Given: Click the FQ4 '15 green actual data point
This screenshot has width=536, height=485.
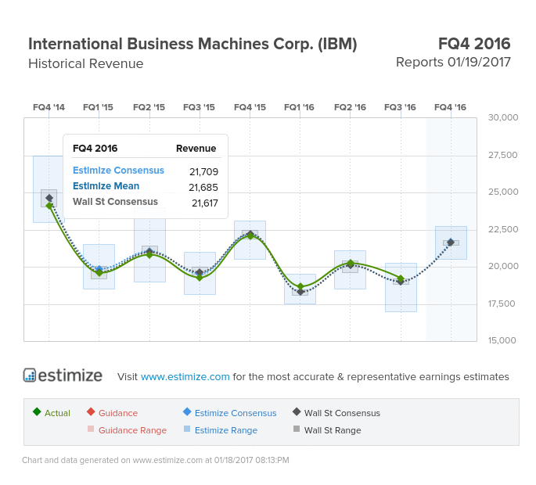Looking at the screenshot, I should [250, 235].
